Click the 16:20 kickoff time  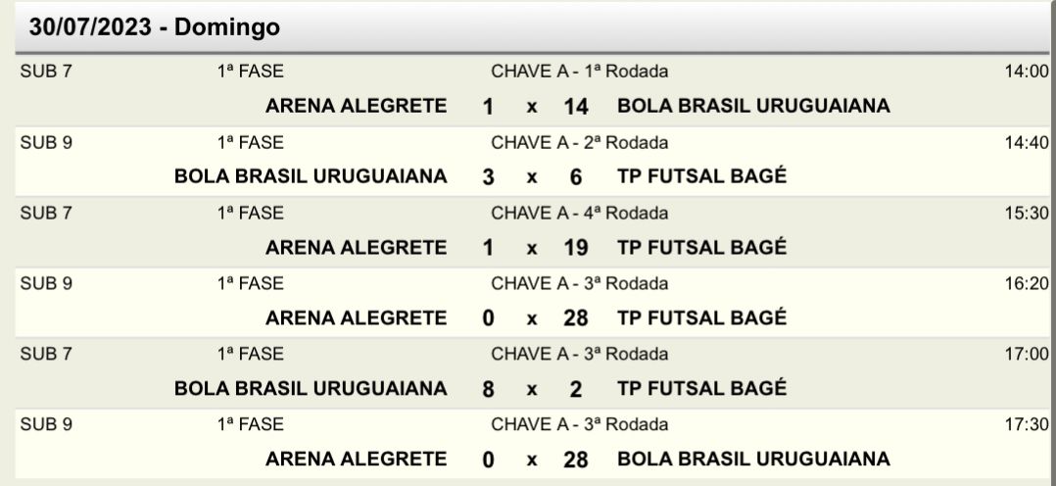1027,284
